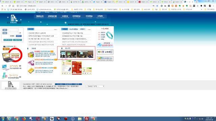Image resolution: width=216 pixels, height=121 pixels.
Task: Click the blue login button beside KHEDI
Action: (x=19, y=36)
